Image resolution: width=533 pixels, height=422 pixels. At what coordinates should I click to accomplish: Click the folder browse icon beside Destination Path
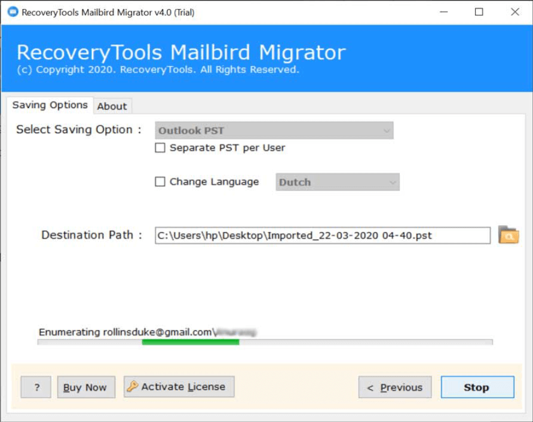pos(508,235)
